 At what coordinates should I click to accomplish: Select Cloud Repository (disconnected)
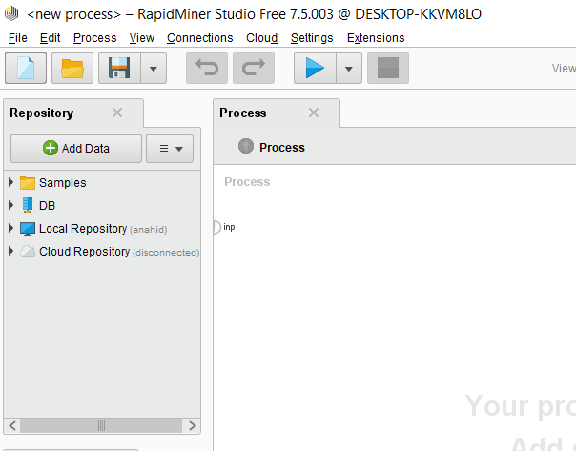click(110, 252)
